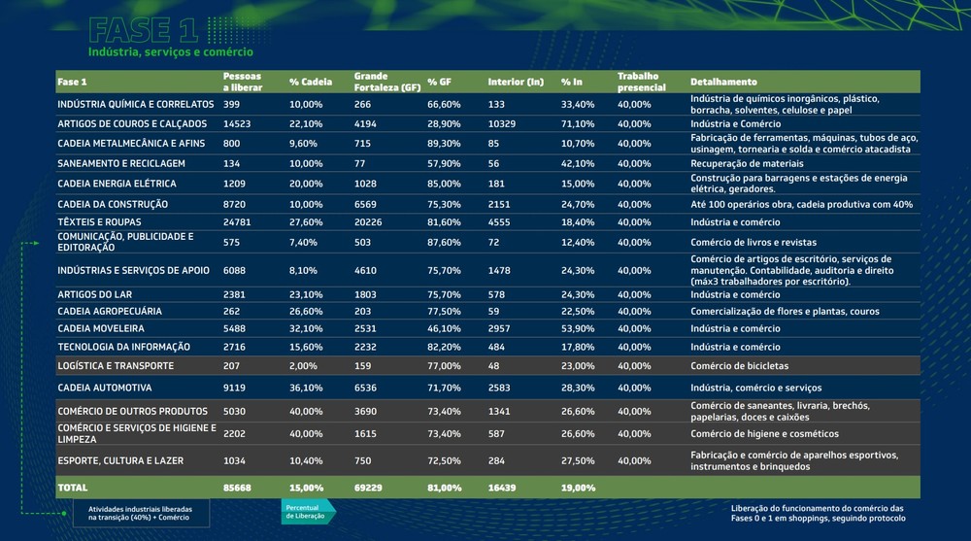Select the row label "CADEIA METALMECÂNICA E AFINS"
971x541 pixels.
(x=131, y=143)
